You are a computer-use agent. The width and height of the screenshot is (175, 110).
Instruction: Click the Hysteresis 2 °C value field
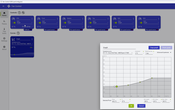tap(139, 53)
